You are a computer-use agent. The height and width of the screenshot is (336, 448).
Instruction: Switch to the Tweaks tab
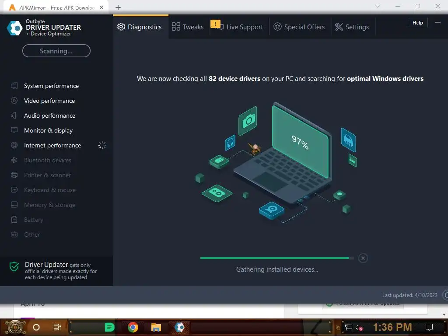click(188, 27)
